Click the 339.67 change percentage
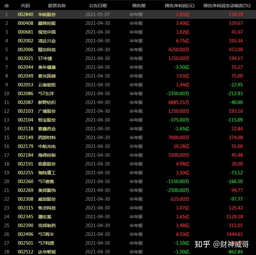256x255 pixels. [236, 23]
